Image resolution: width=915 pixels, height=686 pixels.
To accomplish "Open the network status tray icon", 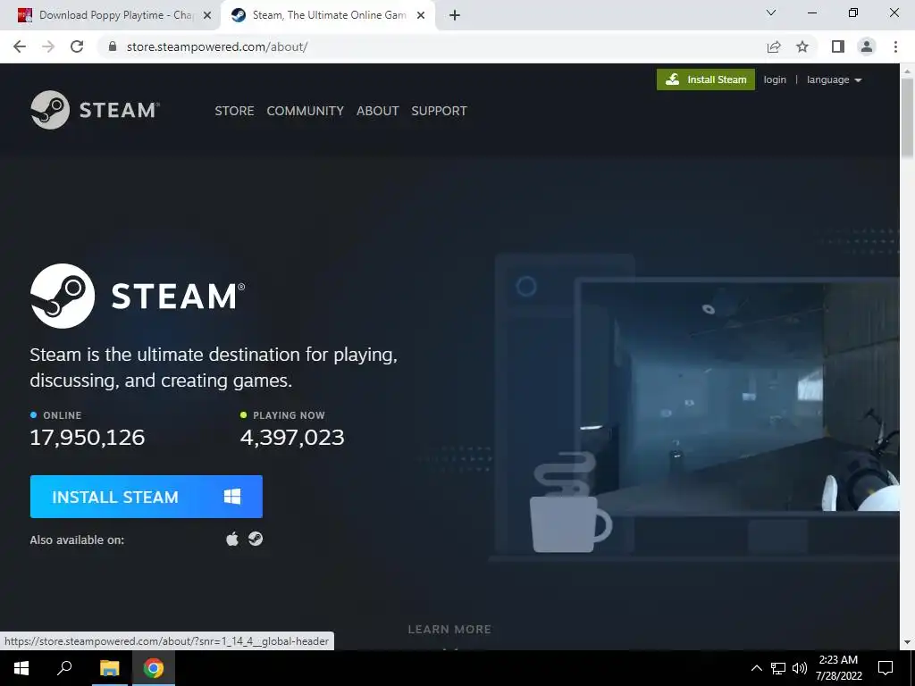I will click(778, 668).
